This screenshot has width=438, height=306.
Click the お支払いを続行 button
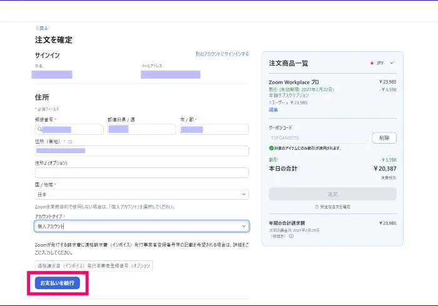[58, 283]
